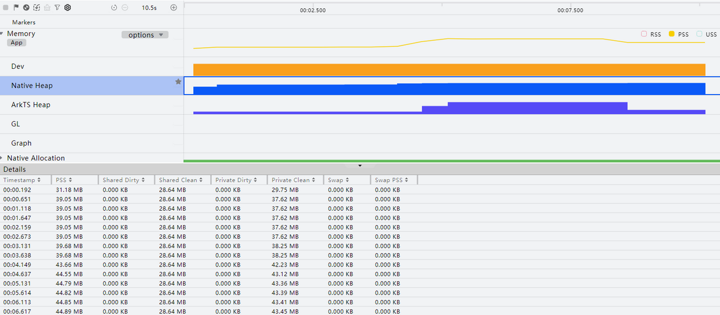Image resolution: width=720 pixels, height=315 pixels.
Task: Toggle the USS legend checkbox
Action: tap(699, 34)
